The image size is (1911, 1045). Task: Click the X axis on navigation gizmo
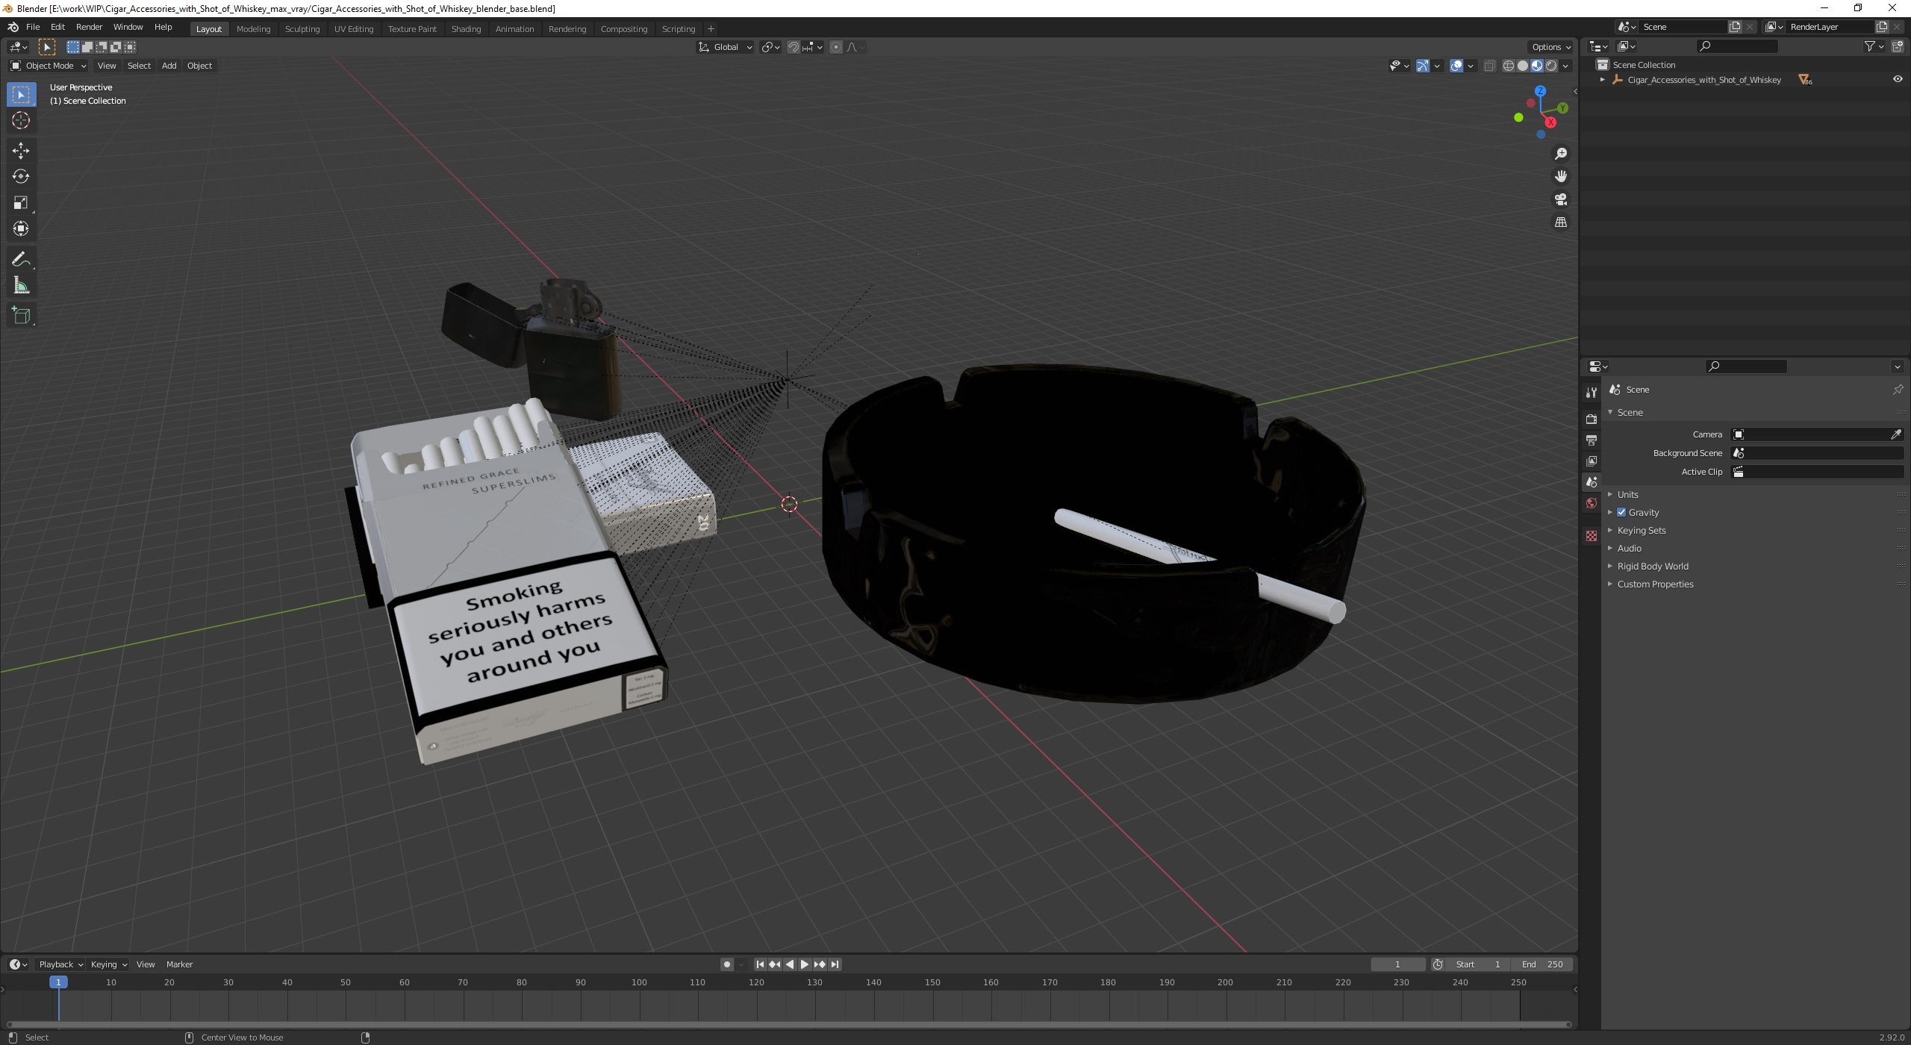pos(1550,122)
